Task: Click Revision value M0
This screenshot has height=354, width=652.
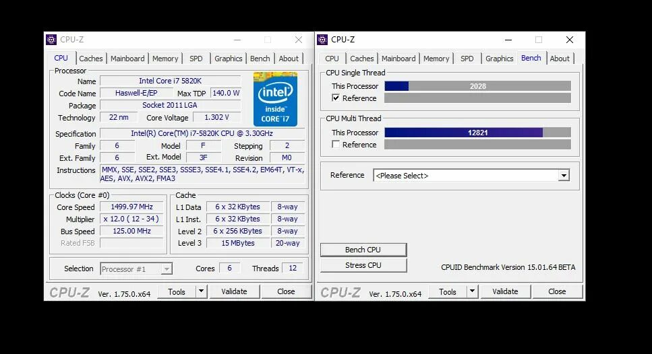Action: click(x=287, y=157)
